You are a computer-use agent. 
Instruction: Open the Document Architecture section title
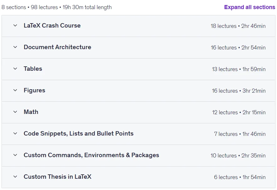pyautogui.click(x=57, y=47)
